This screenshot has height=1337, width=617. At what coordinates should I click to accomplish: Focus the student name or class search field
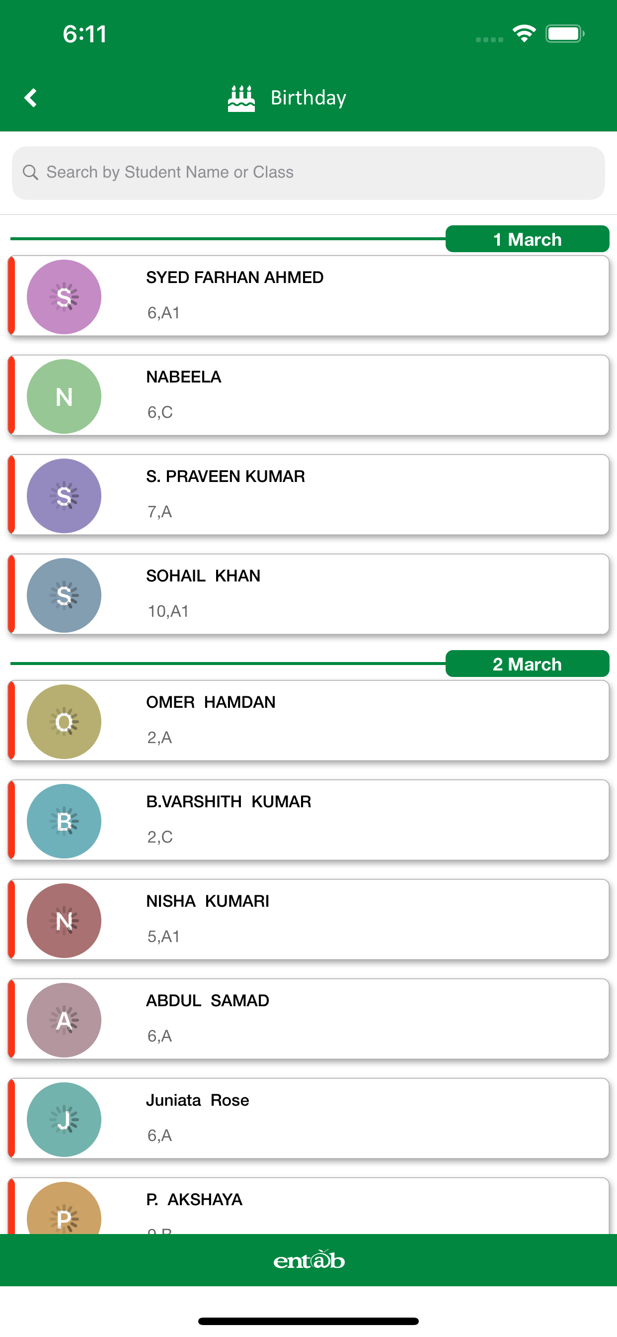pyautogui.click(x=308, y=173)
